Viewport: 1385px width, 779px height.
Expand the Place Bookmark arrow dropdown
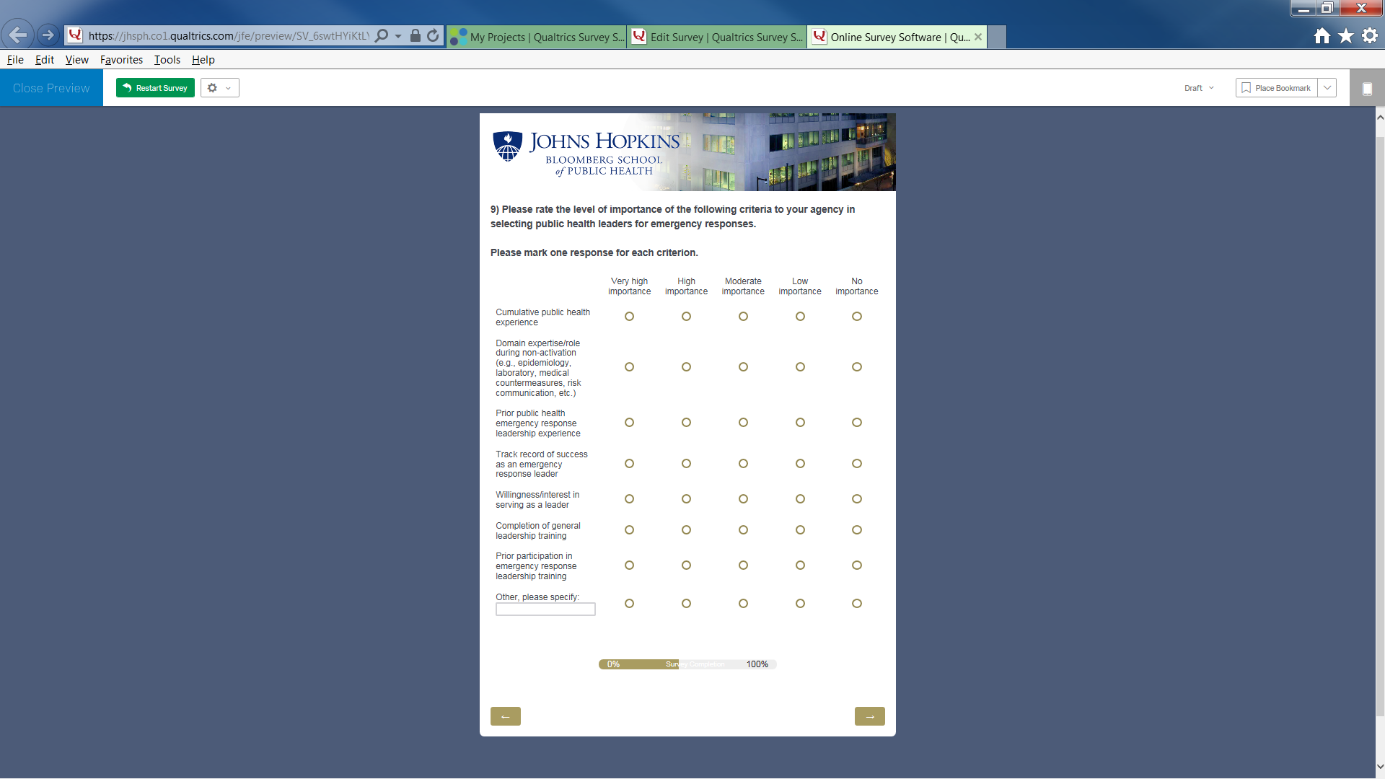(x=1327, y=88)
